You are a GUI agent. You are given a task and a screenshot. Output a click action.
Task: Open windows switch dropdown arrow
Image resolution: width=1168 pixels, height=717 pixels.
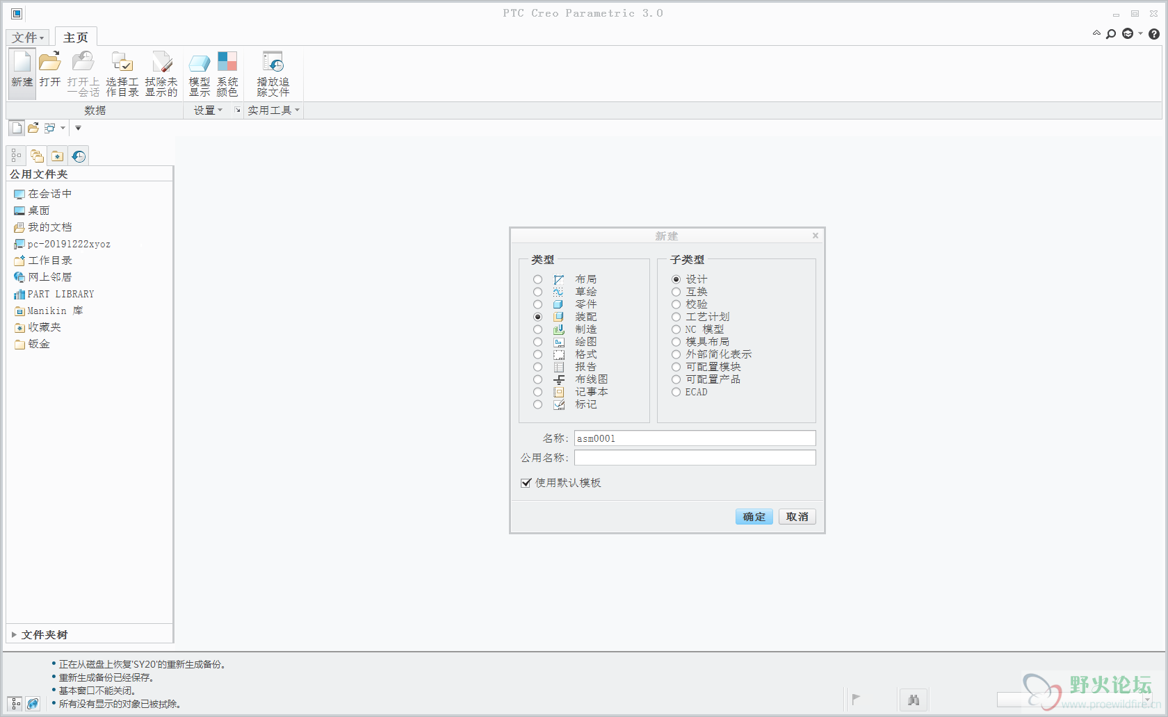pyautogui.click(x=63, y=128)
